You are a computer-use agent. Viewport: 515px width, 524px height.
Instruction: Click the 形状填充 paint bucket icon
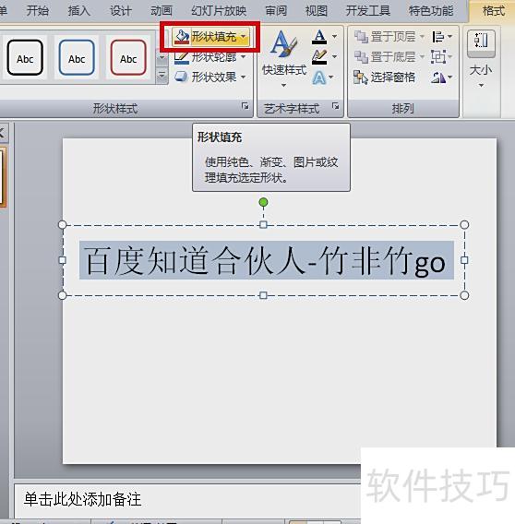click(182, 36)
